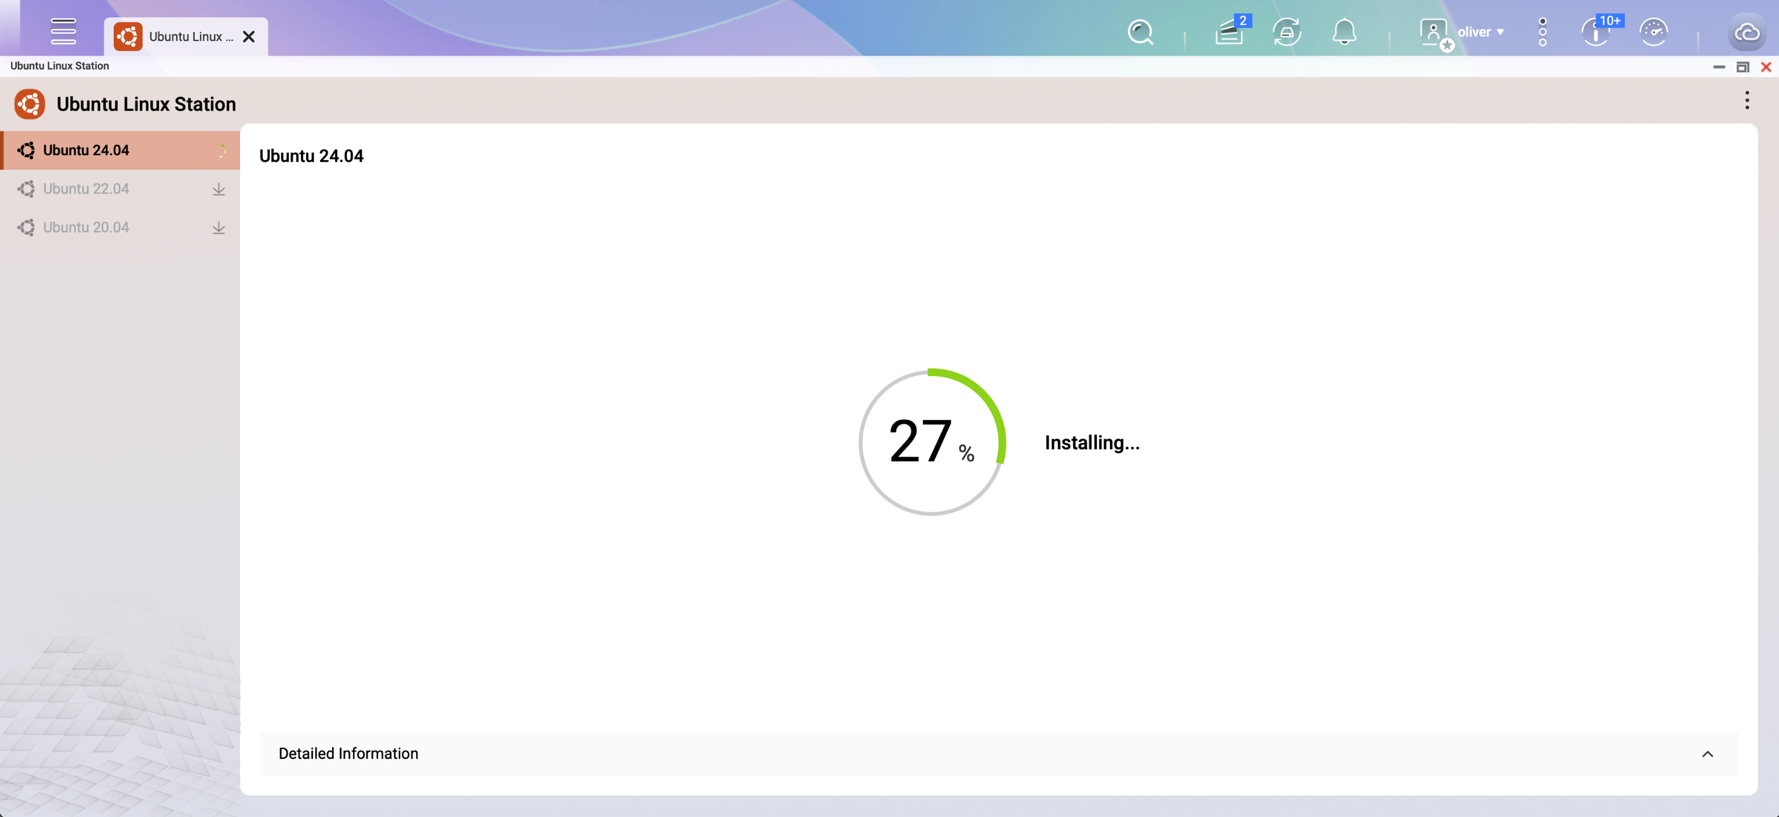Click the myQNAPcloud icon in the corner

tap(1747, 32)
